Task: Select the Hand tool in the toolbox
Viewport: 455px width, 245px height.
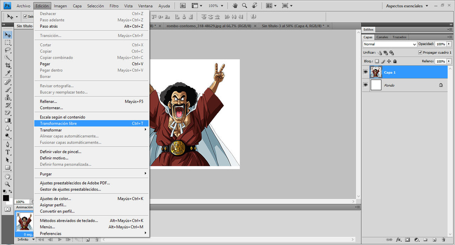Action: pos(7,176)
